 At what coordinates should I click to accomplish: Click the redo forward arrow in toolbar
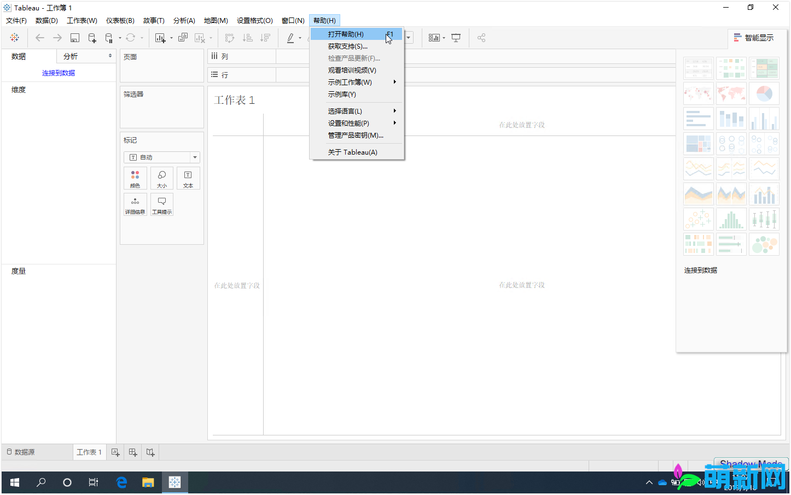click(57, 38)
